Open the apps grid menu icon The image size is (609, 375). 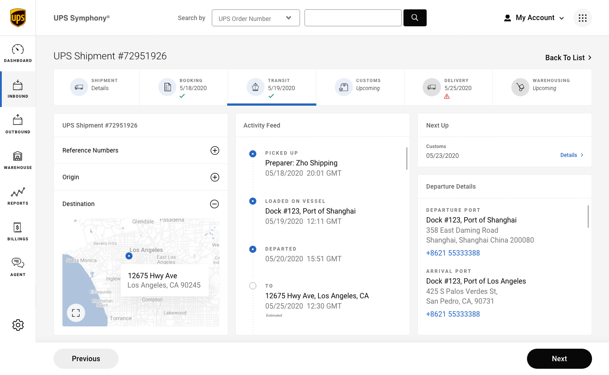tap(582, 18)
